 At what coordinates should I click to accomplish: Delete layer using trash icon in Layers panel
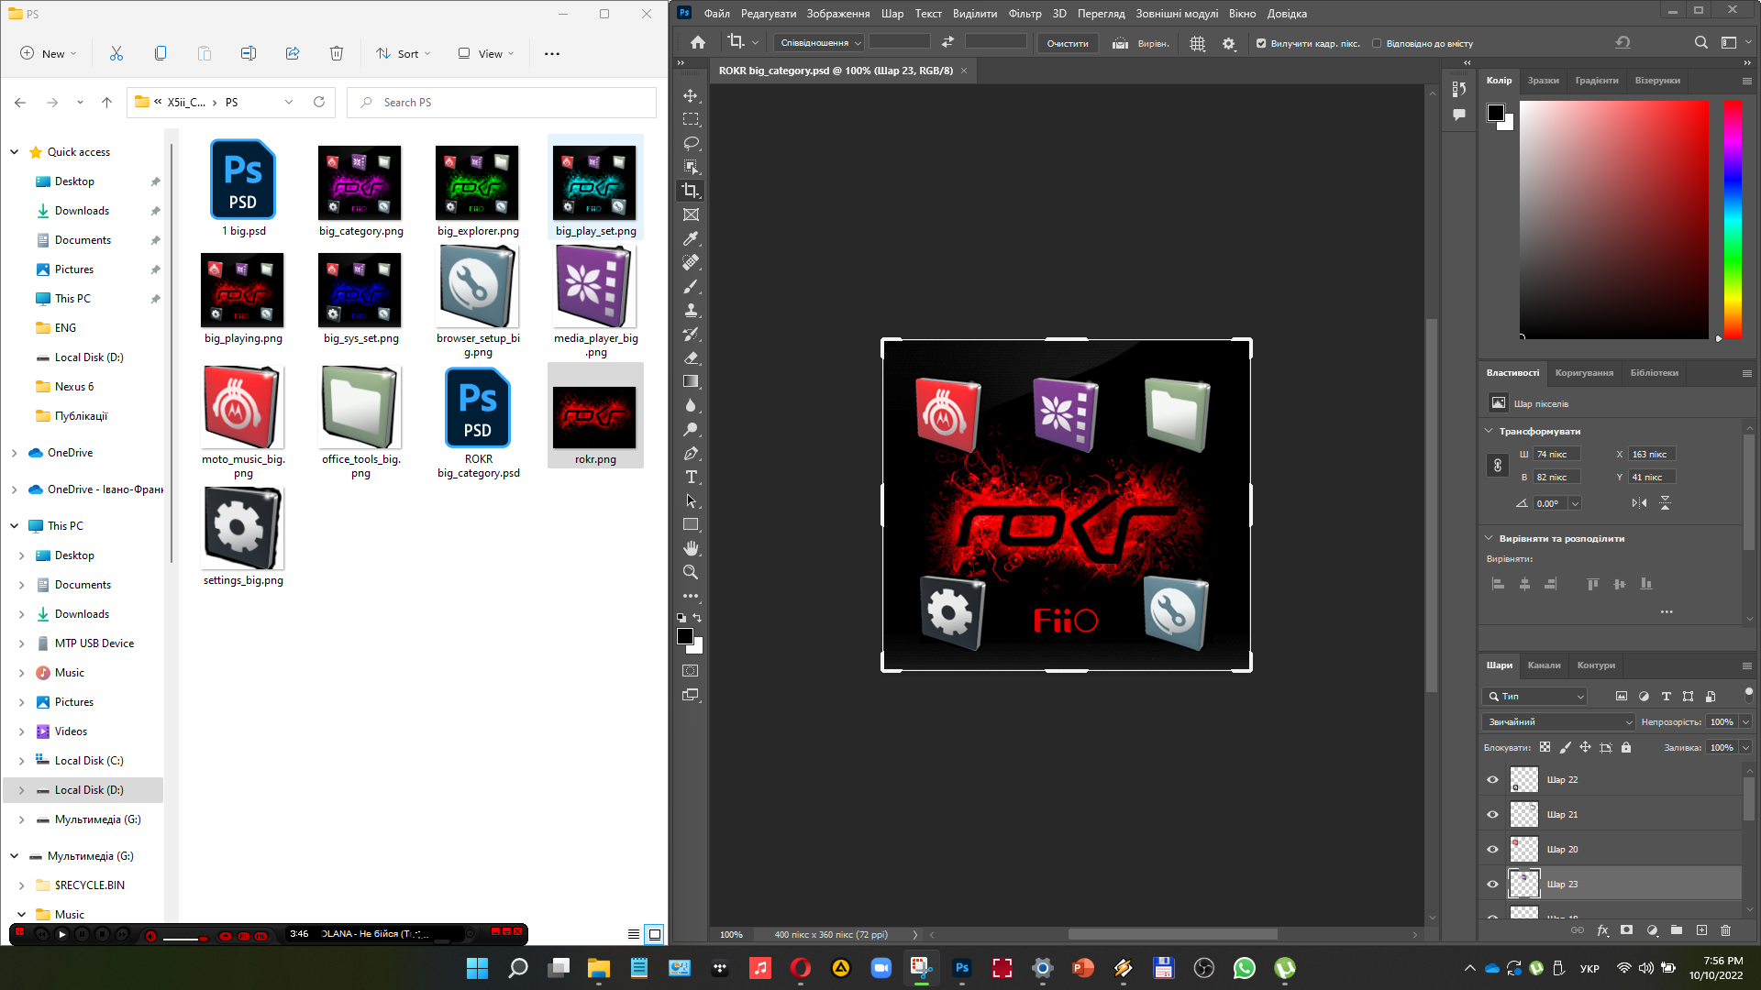[x=1725, y=929]
